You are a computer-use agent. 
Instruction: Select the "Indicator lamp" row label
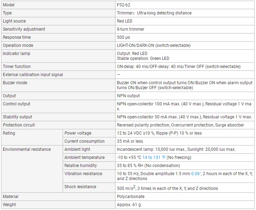(x=17, y=54)
